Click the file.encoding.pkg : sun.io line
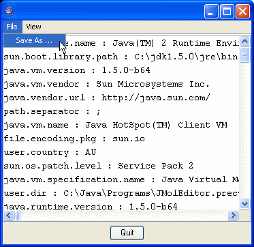The width and height of the screenshot is (254, 247). pos(74,139)
